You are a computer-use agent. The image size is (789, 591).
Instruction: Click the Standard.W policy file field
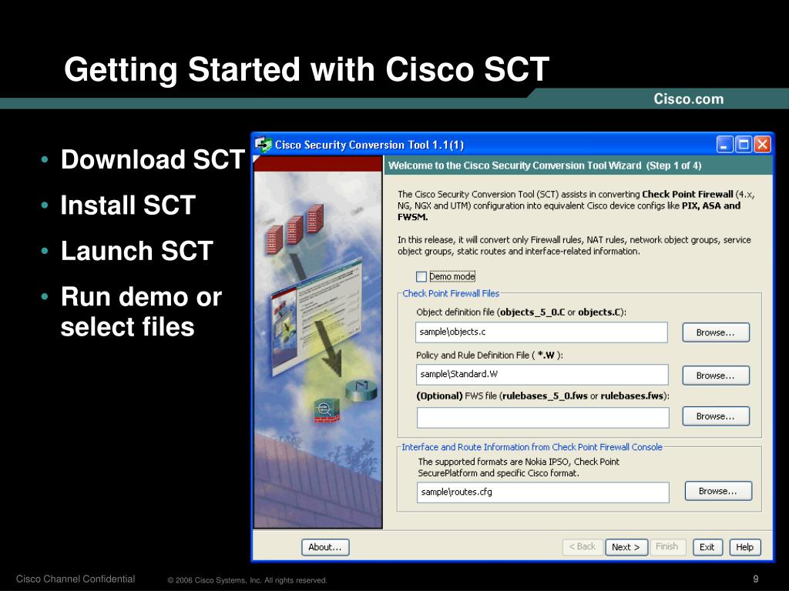pyautogui.click(x=542, y=375)
